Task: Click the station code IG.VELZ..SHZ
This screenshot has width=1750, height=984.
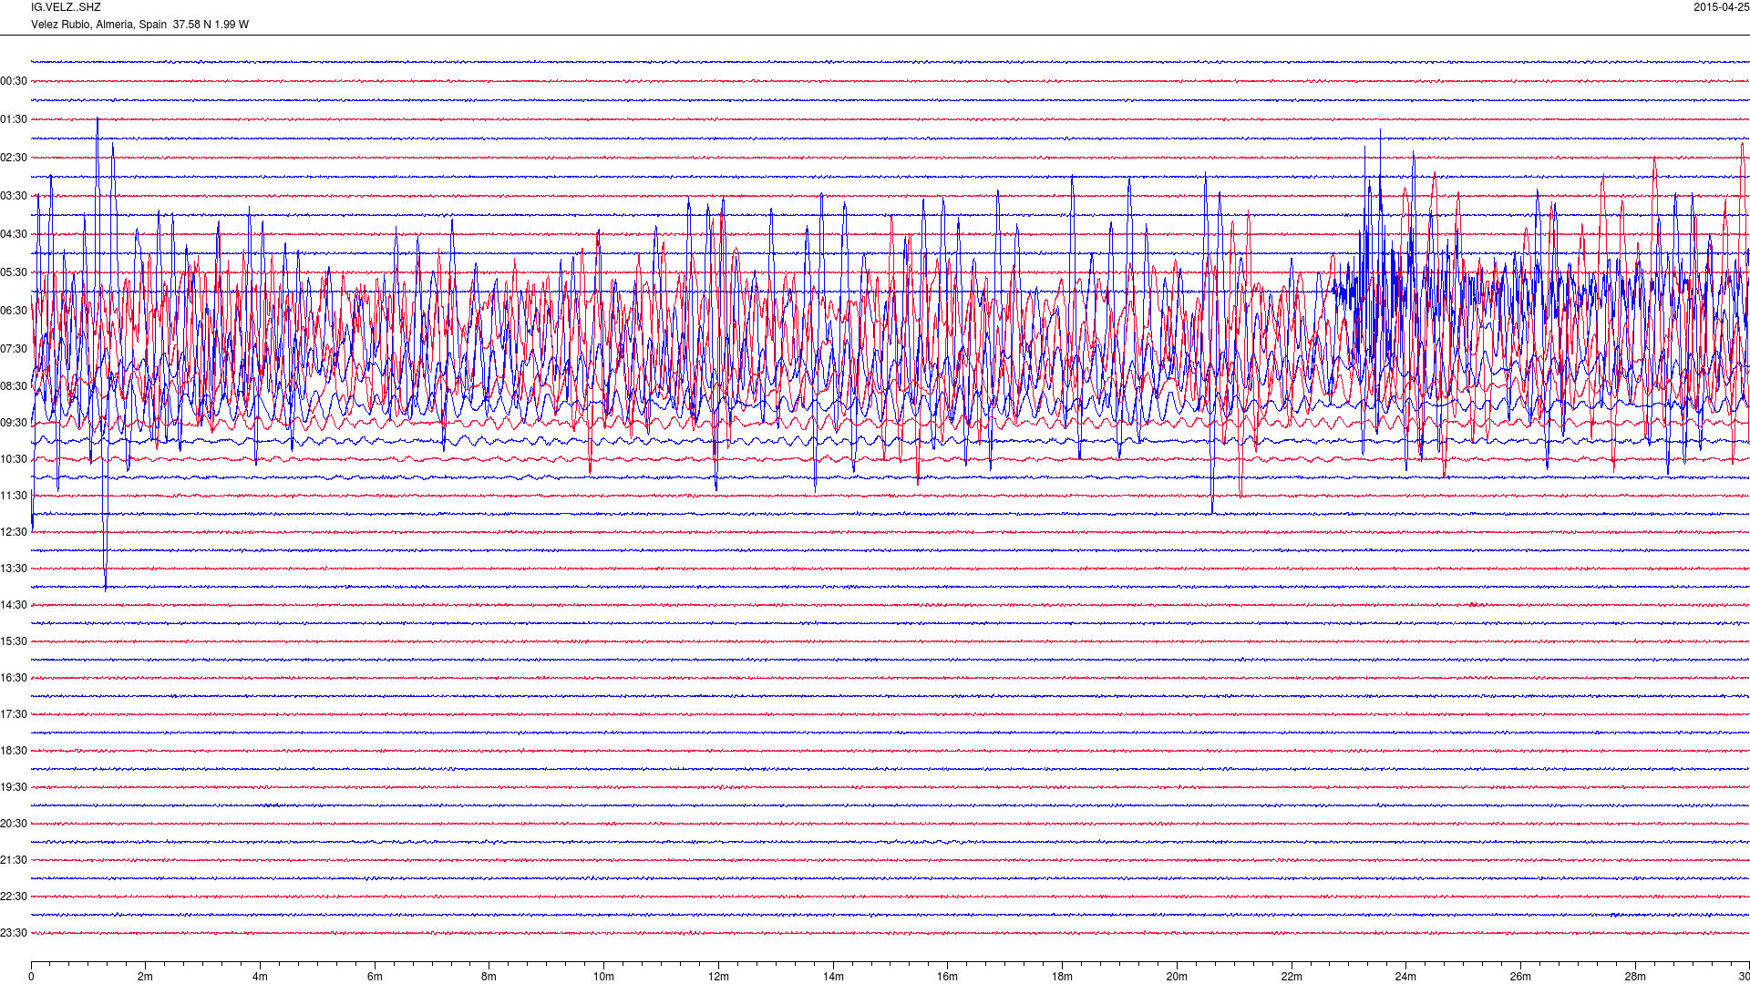Action: click(66, 7)
